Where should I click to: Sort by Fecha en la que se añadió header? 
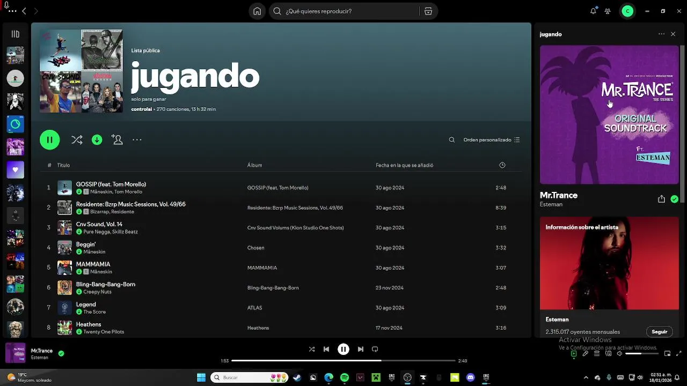click(404, 165)
